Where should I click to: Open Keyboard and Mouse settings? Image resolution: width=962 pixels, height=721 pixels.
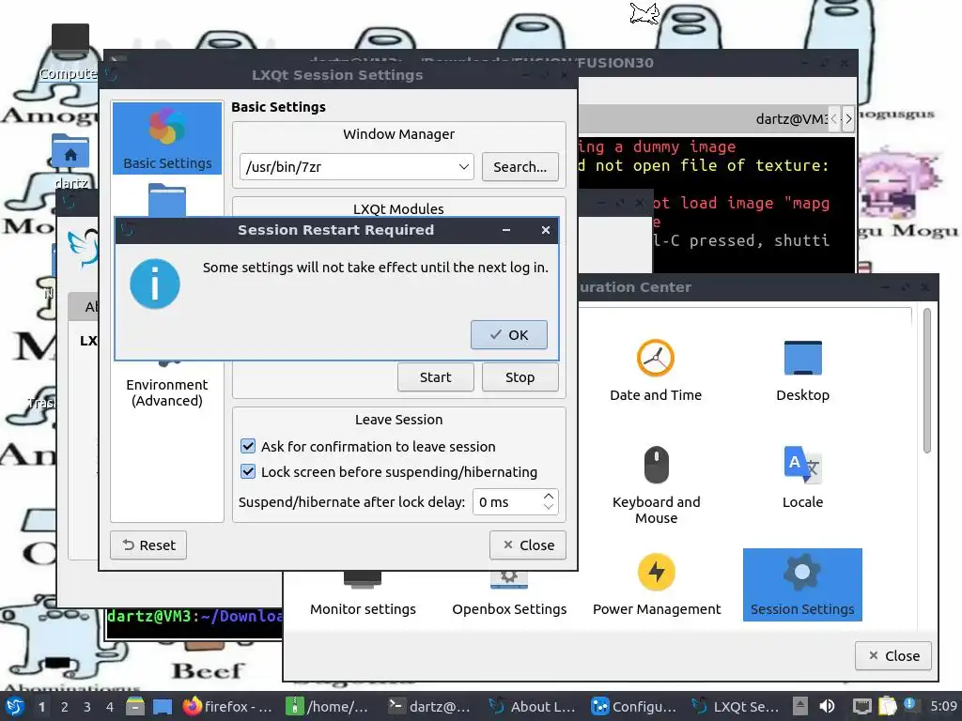pos(656,484)
